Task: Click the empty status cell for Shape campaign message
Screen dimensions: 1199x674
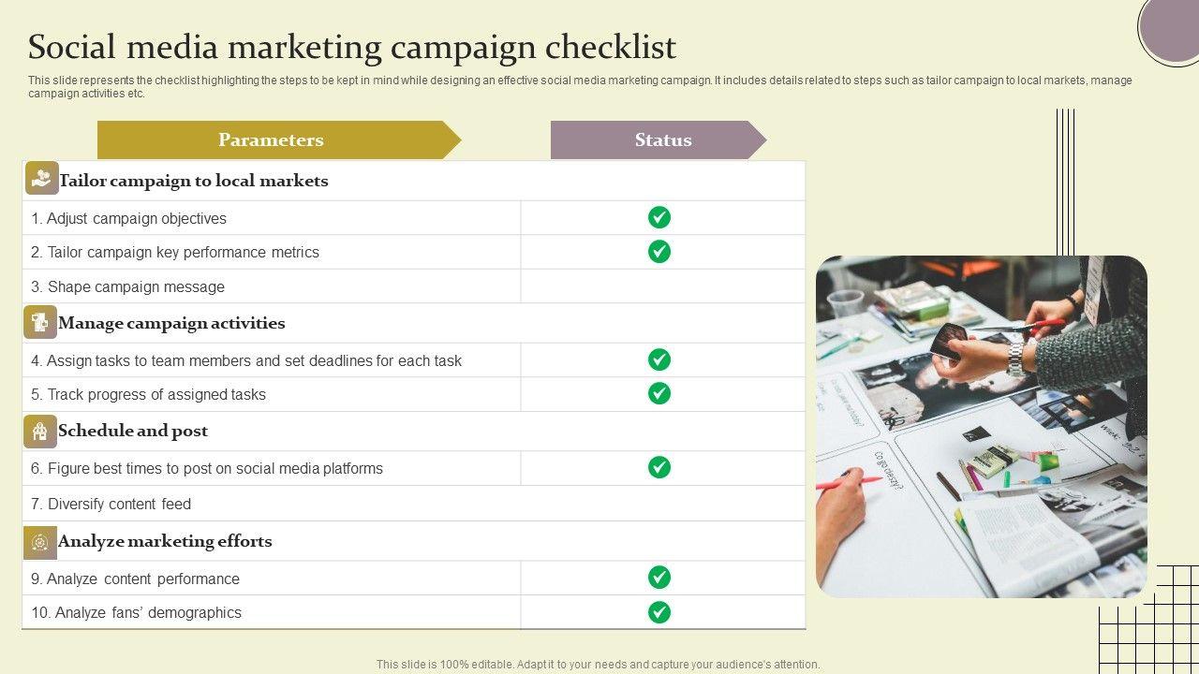Action: (662, 286)
